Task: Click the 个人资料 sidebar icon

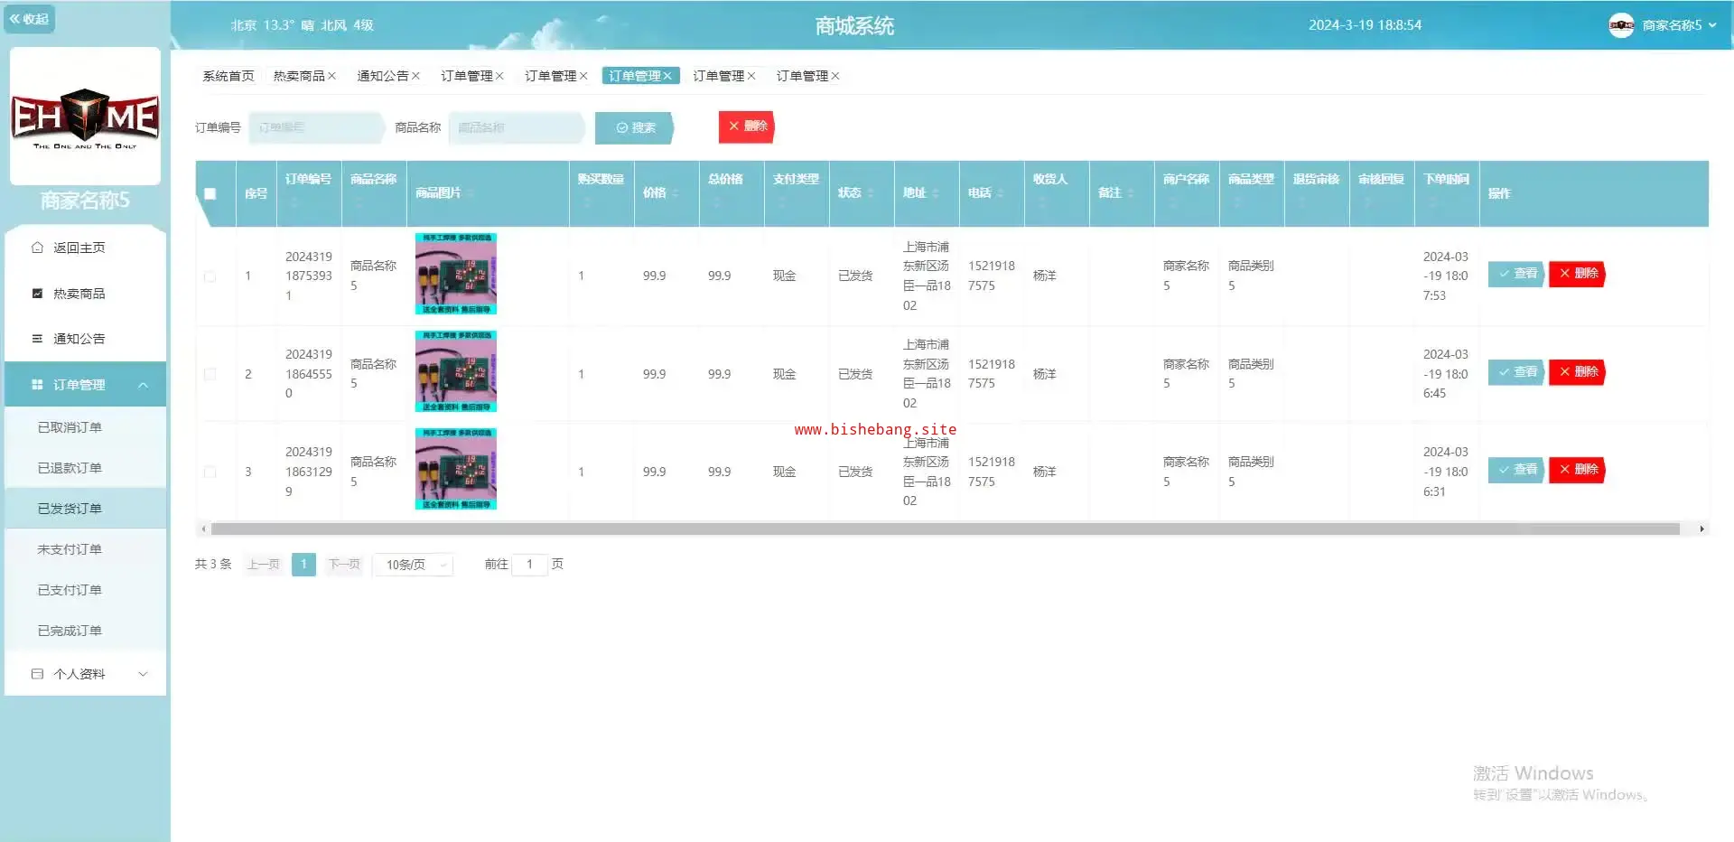Action: (x=37, y=674)
